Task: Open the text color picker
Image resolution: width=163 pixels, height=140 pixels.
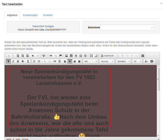Action: click(x=146, y=61)
